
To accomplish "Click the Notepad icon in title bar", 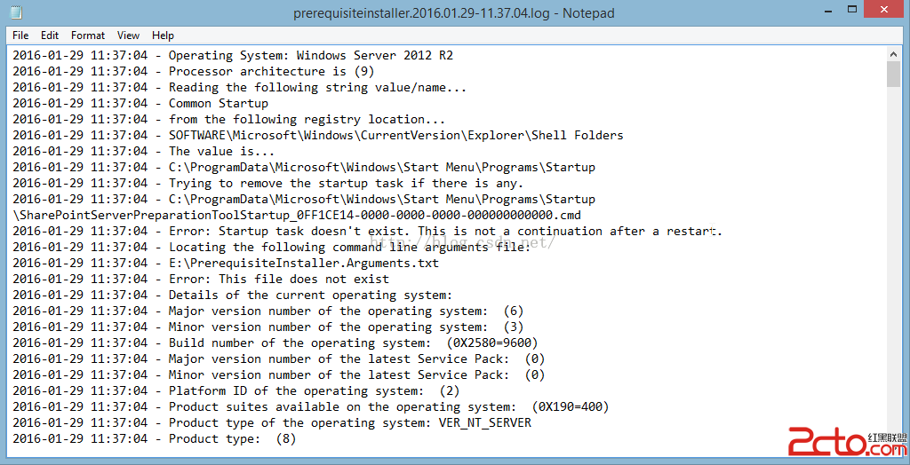I will pyautogui.click(x=17, y=12).
